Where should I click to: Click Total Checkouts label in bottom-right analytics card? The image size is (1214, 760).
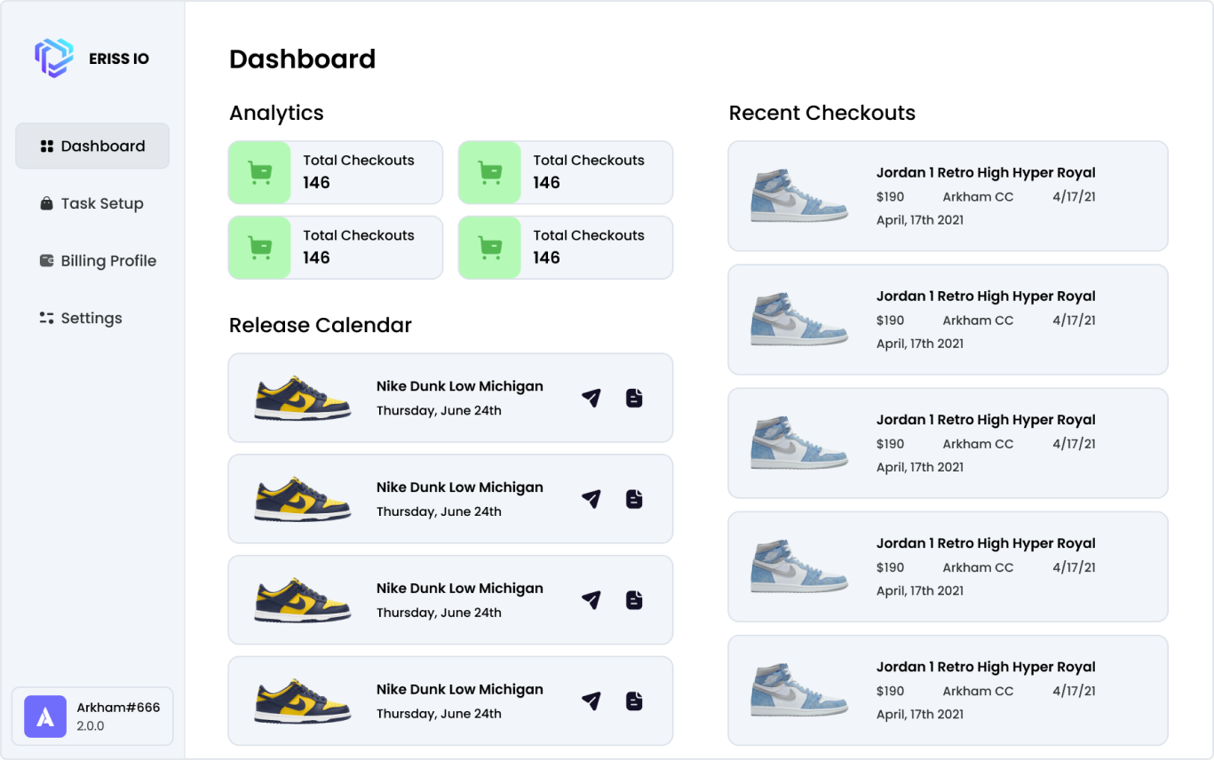[x=589, y=235]
